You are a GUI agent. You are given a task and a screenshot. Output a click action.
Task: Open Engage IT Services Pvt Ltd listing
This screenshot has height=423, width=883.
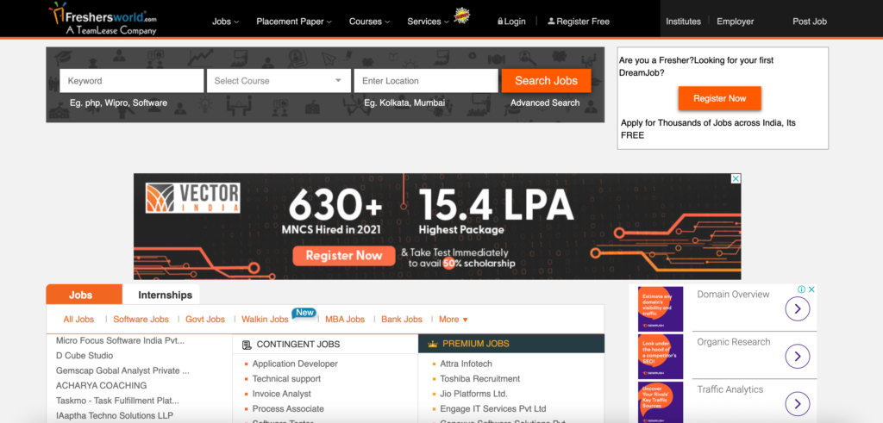(493, 409)
